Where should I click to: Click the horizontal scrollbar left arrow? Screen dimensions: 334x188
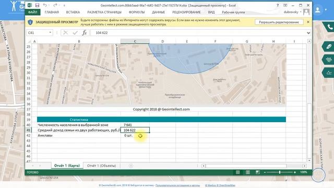pyautogui.click(x=204, y=166)
